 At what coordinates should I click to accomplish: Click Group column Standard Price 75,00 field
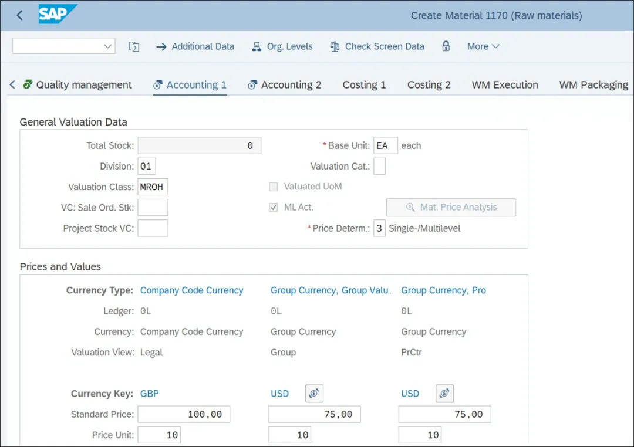click(314, 414)
